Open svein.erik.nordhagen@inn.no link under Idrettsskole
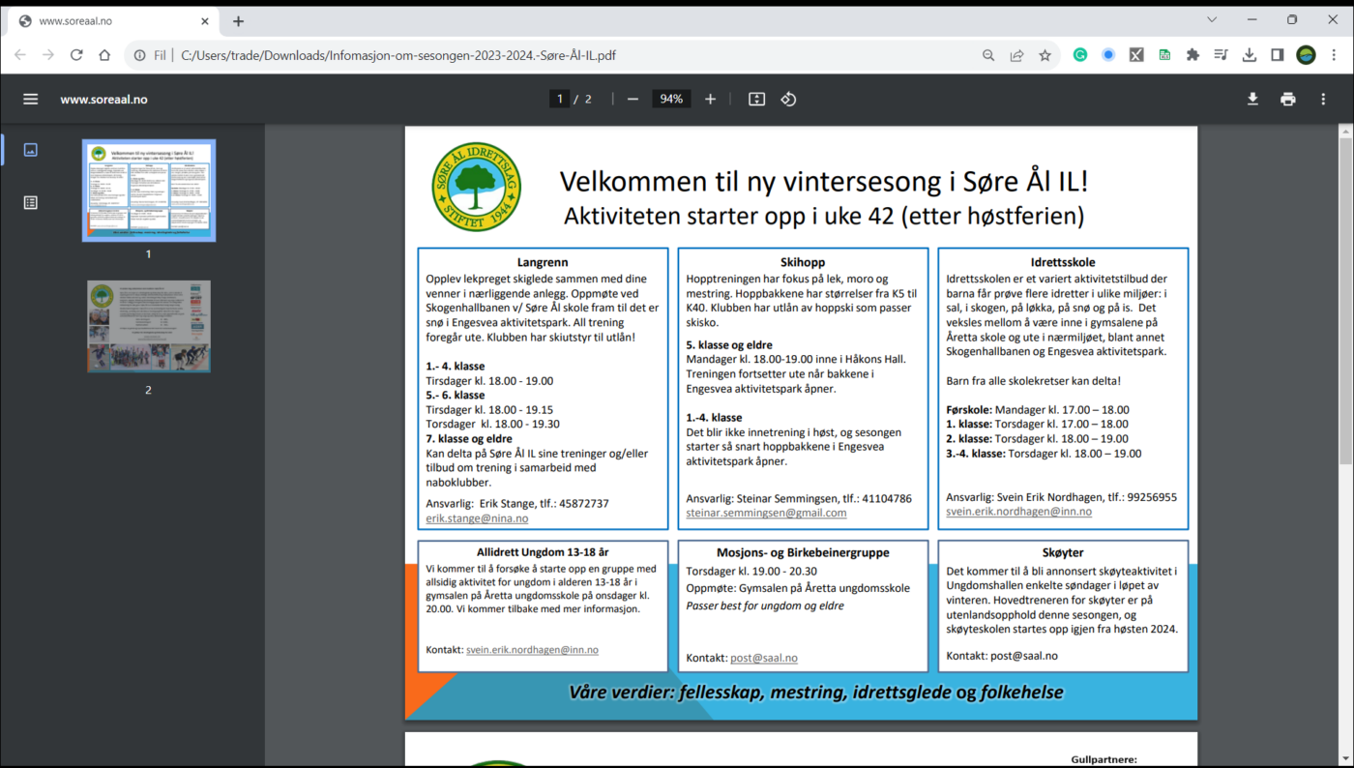Image resolution: width=1354 pixels, height=768 pixels. pos(1018,511)
